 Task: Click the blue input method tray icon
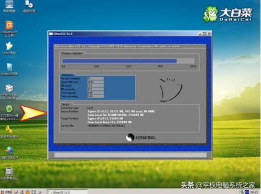pyautogui.click(x=247, y=192)
